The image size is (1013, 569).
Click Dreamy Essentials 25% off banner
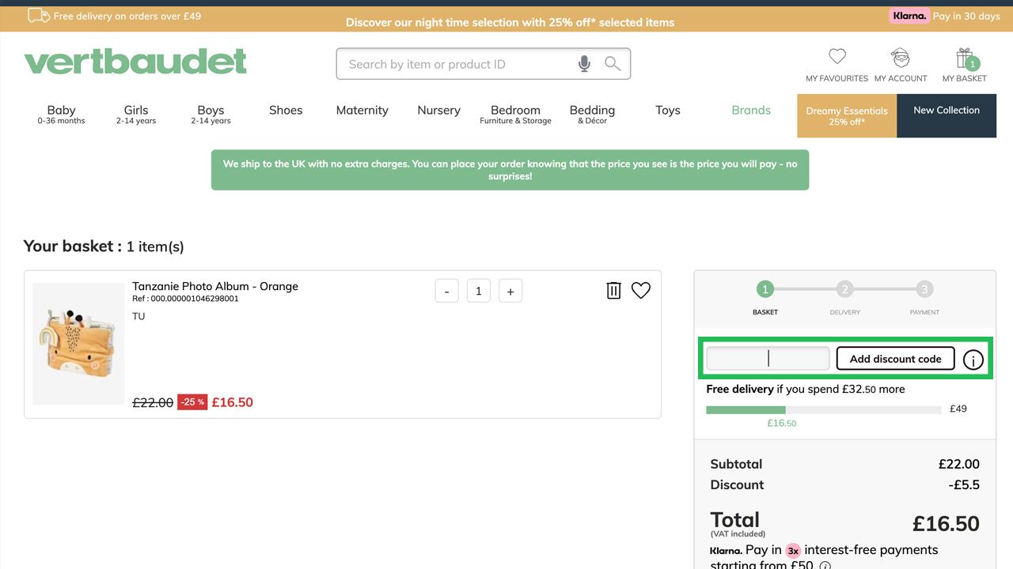pos(847,116)
